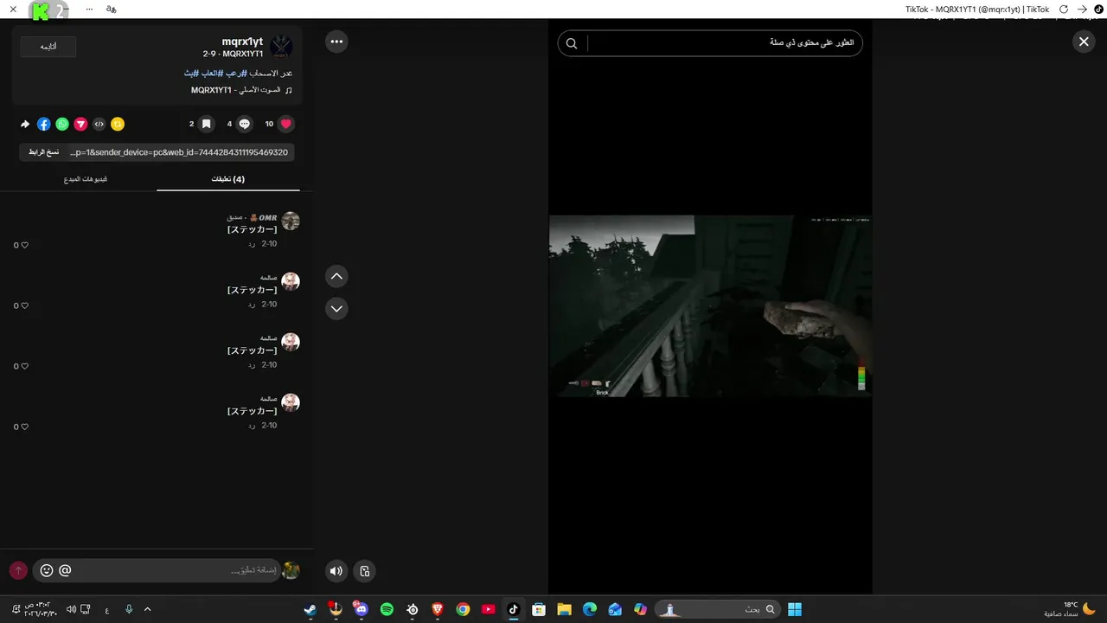Viewport: 1107px width, 623px height.
Task: Toggle auto-scroll icon next to volume
Action: pyautogui.click(x=365, y=570)
